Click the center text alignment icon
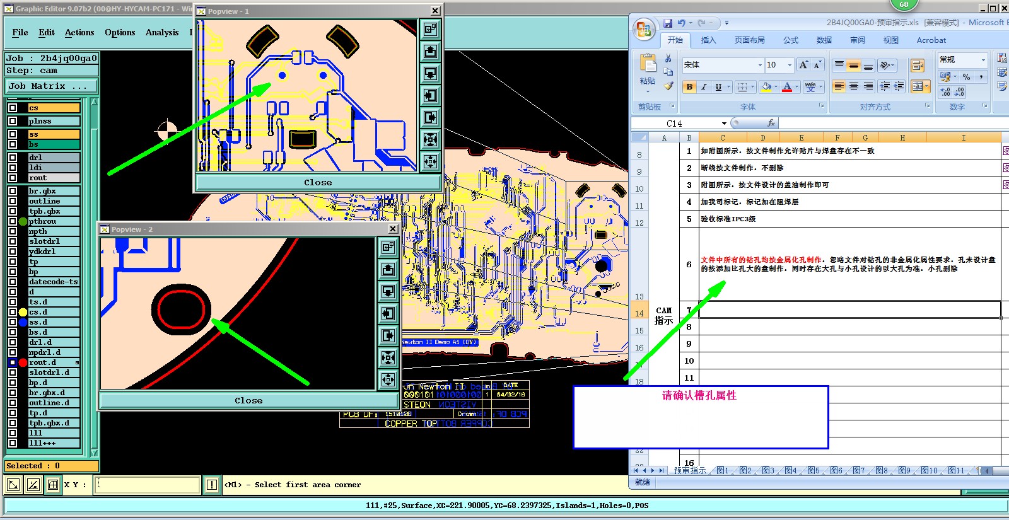1009x520 pixels. click(x=853, y=86)
